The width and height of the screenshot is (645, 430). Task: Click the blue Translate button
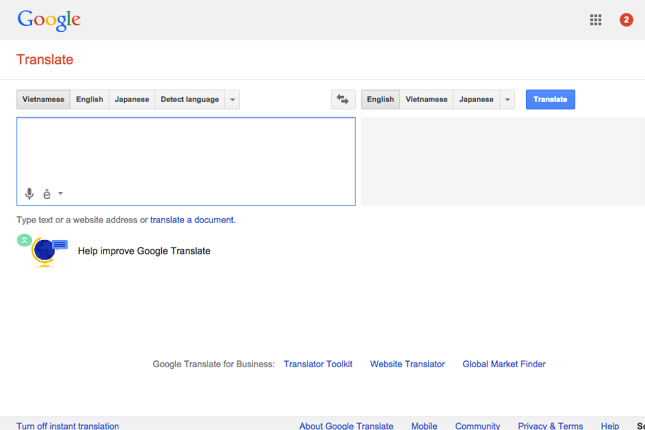pos(550,99)
